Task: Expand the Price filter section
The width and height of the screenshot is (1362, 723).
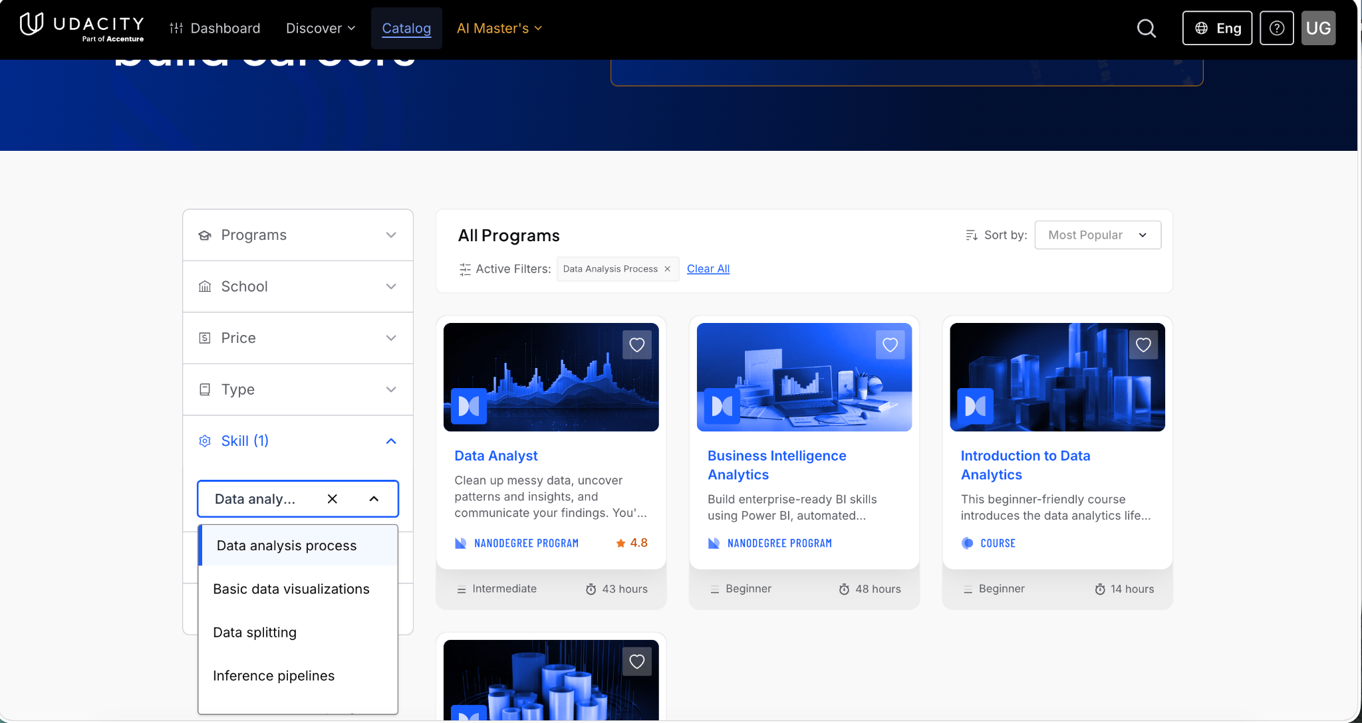Action: (298, 338)
